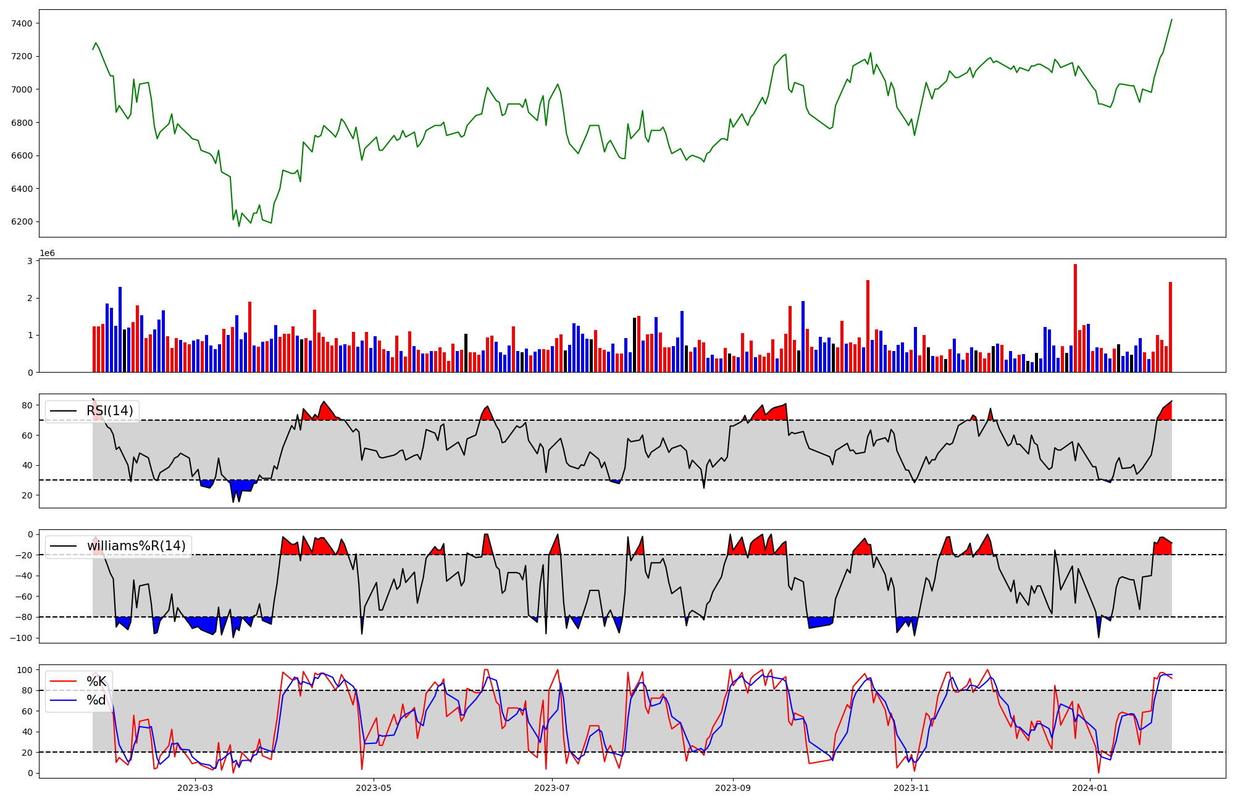Viewport: 1235px width, 802px height.
Task: Click the red %K legend line sample
Action: tap(64, 682)
